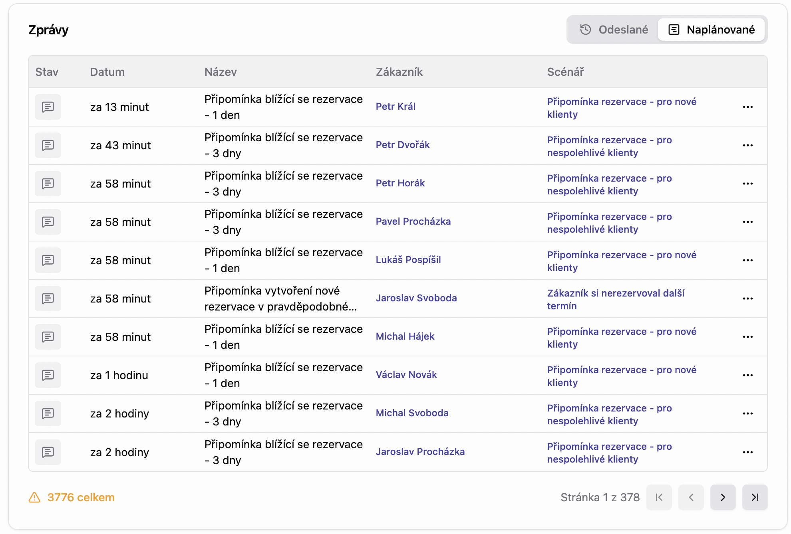Go to the next page arrow
791x534 pixels.
(x=723, y=497)
